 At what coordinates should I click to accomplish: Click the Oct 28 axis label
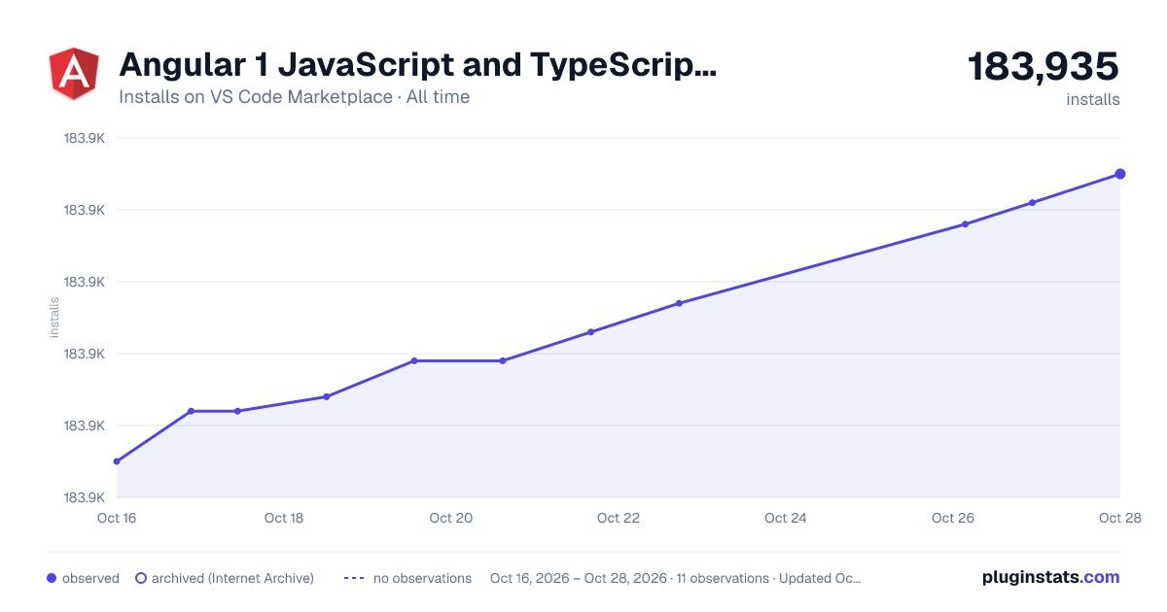tap(1118, 518)
